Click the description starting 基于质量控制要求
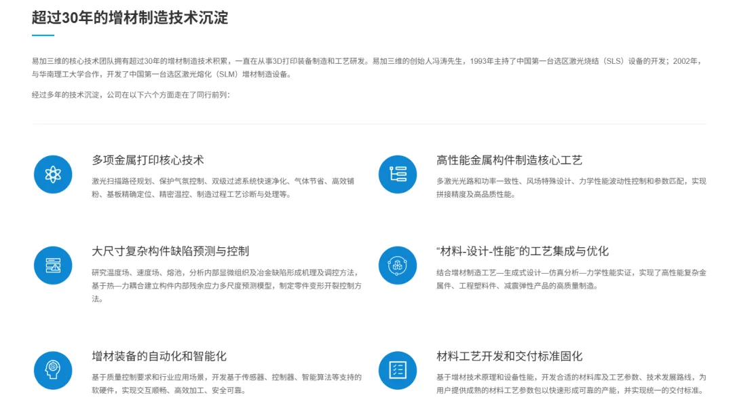 tap(227, 384)
